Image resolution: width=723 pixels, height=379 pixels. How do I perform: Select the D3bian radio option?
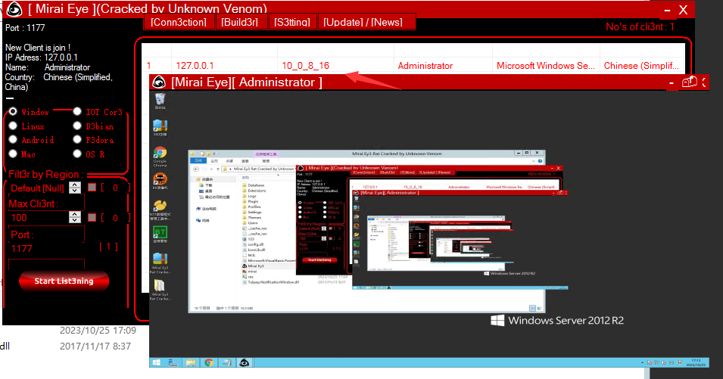pyautogui.click(x=77, y=126)
